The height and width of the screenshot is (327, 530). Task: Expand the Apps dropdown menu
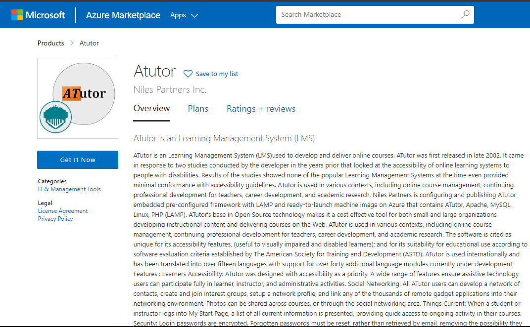184,15
